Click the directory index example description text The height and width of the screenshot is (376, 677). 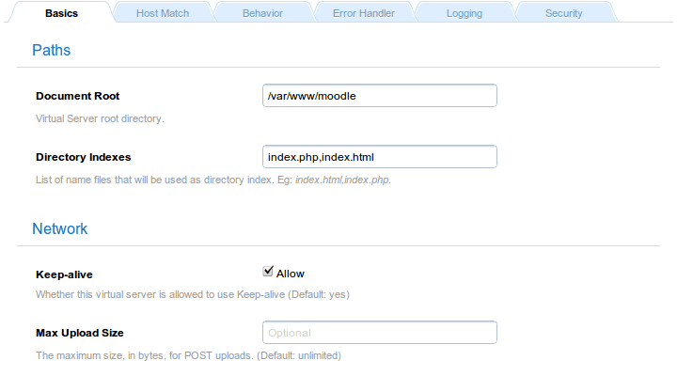point(213,180)
